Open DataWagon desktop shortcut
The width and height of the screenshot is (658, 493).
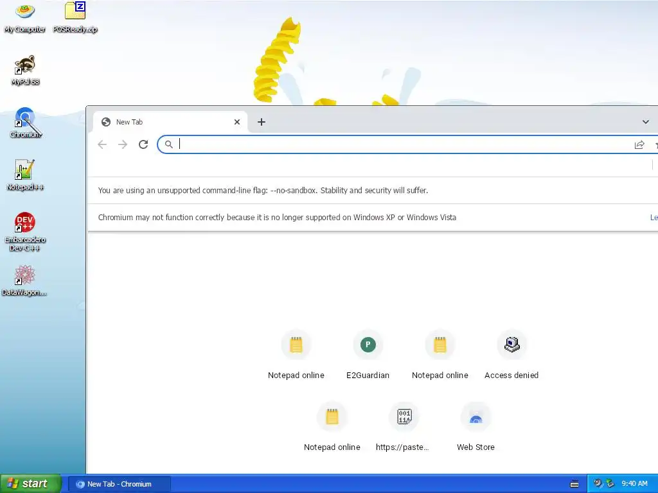pyautogui.click(x=24, y=281)
